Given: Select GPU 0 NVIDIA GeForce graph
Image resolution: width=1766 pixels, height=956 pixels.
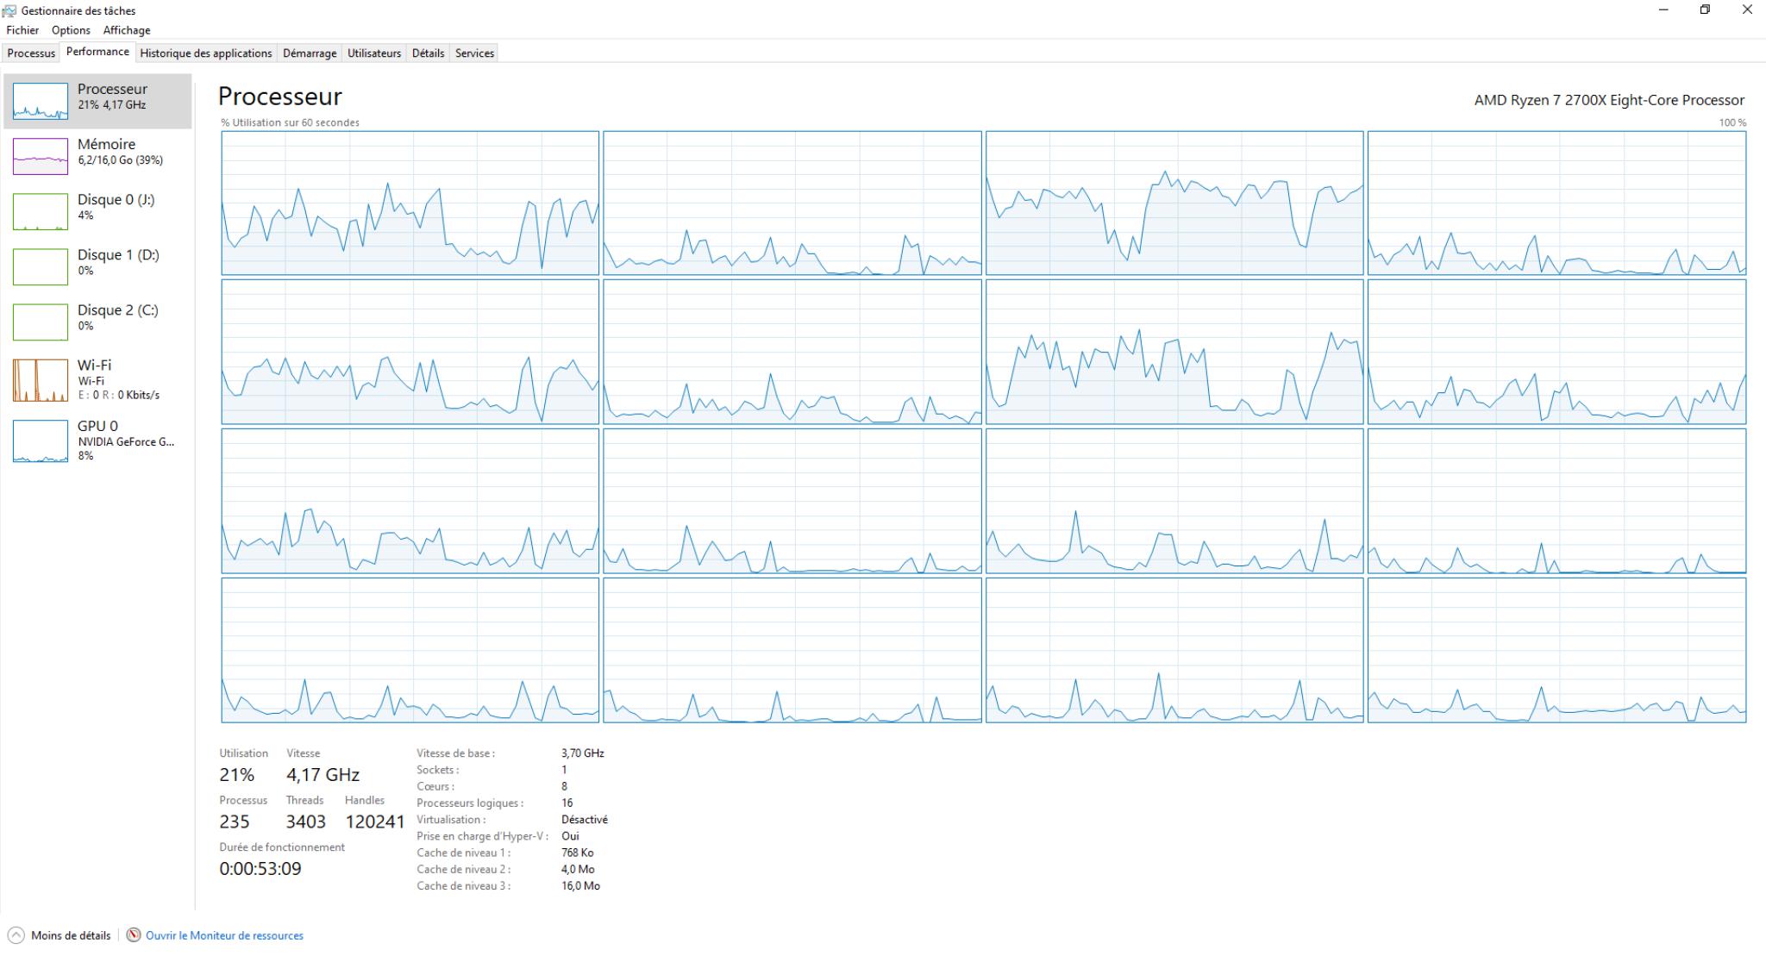Looking at the screenshot, I should pos(40,441).
